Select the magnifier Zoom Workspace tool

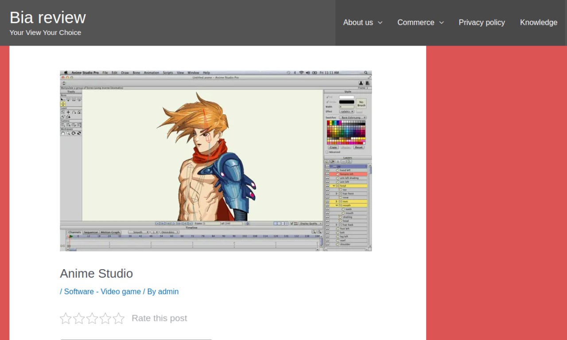click(x=68, y=133)
